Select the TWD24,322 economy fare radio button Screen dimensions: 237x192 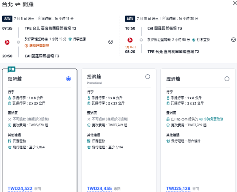pos(69,79)
